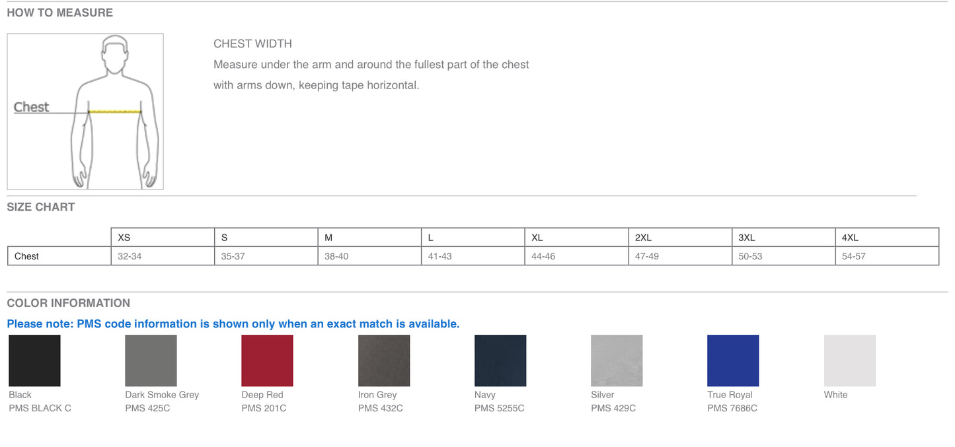The height and width of the screenshot is (447, 955).
Task: Click the CHEST WIDTH heading
Action: pyautogui.click(x=252, y=44)
